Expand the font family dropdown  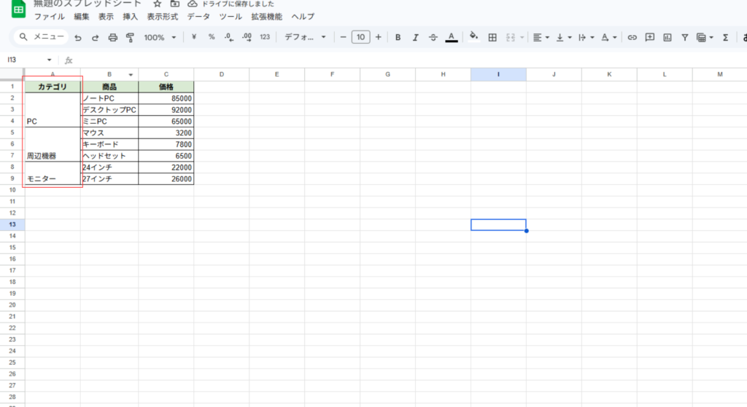(305, 37)
